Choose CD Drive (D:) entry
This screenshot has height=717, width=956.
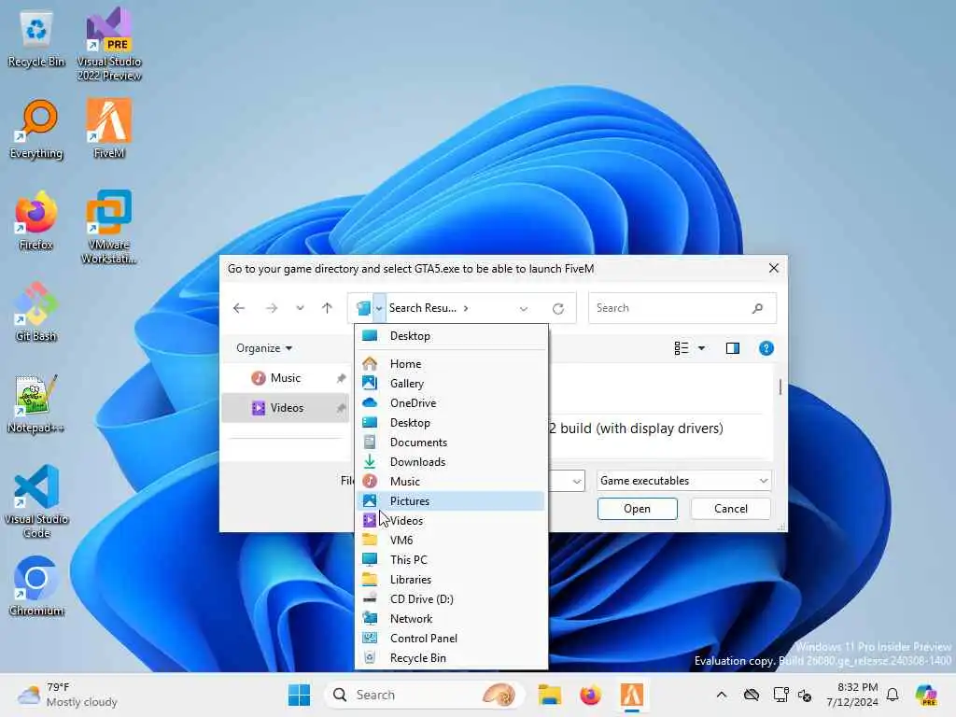451,599
